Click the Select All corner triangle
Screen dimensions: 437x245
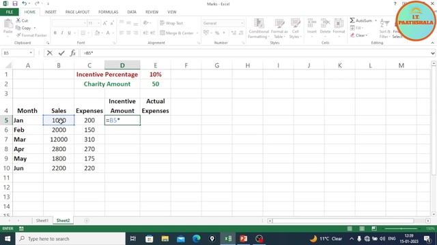coord(9,65)
